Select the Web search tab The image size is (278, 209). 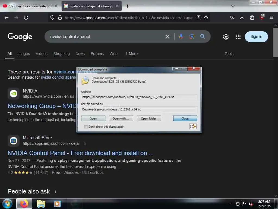pos(113,54)
